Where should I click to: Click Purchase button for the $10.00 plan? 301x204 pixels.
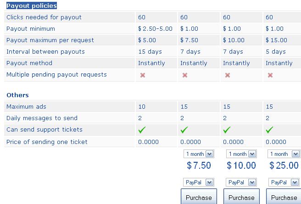(241, 197)
